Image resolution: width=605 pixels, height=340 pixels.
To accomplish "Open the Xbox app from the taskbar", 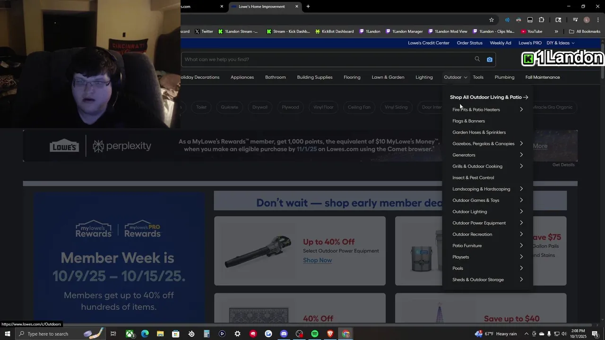I will point(130,334).
